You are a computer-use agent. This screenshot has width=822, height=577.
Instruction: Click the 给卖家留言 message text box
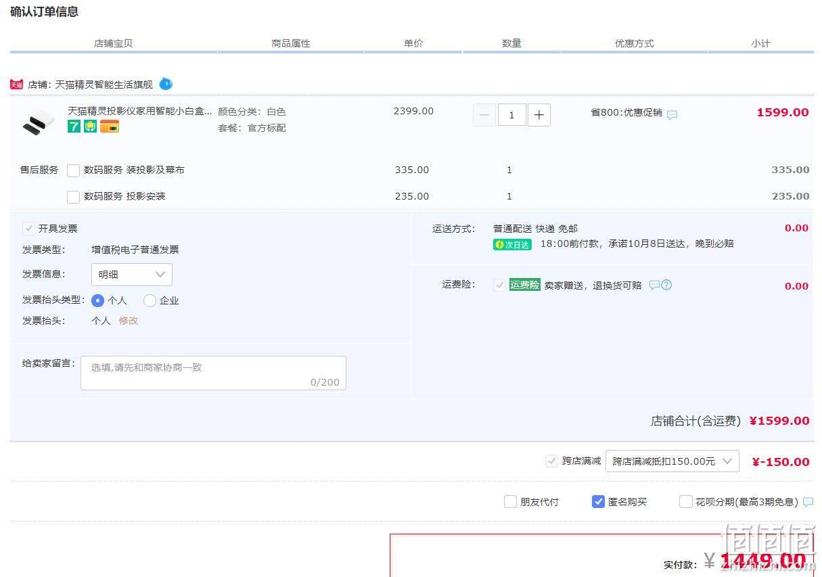pyautogui.click(x=213, y=373)
